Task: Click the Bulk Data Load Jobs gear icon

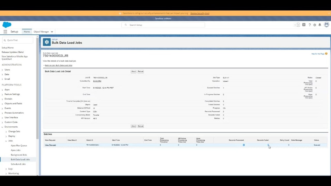Action: (47, 42)
